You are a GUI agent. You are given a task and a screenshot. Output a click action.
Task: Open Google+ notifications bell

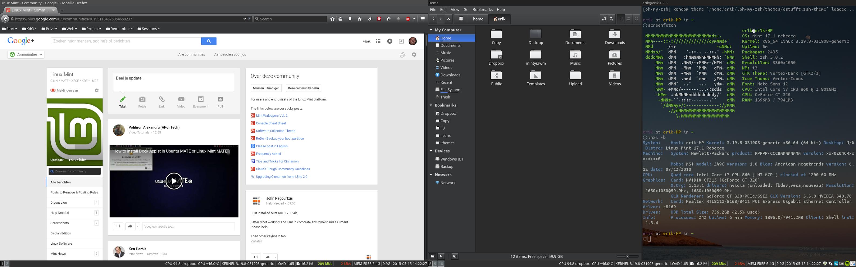coord(390,41)
